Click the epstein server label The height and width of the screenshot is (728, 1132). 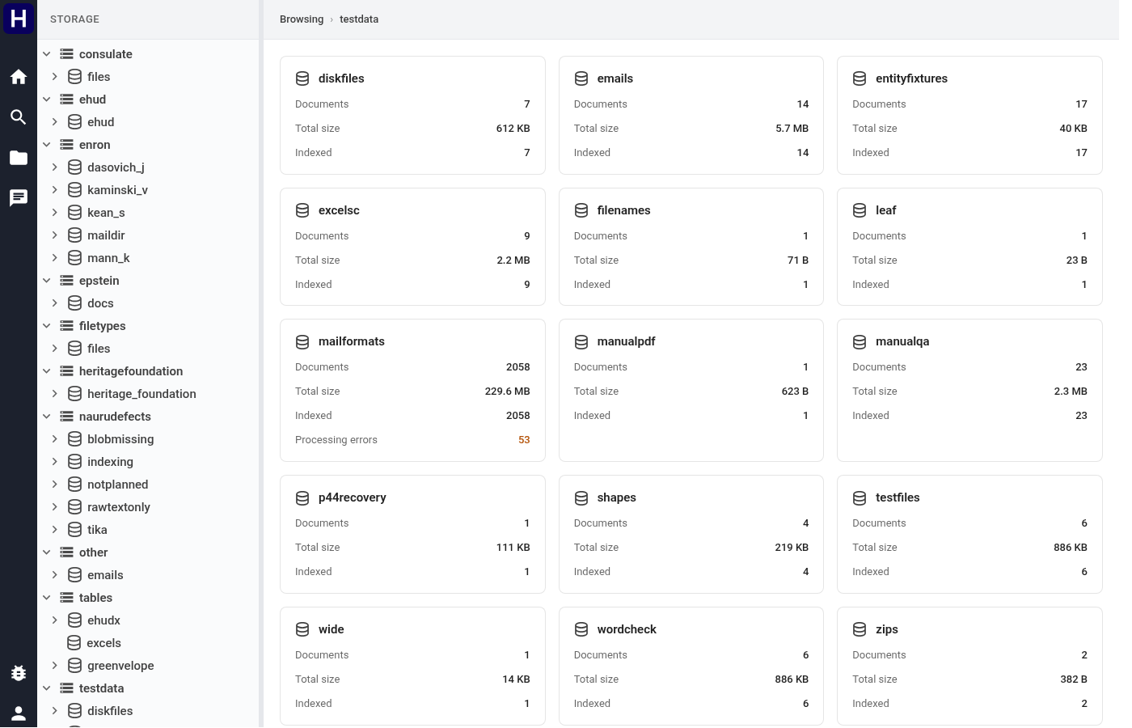(x=99, y=281)
